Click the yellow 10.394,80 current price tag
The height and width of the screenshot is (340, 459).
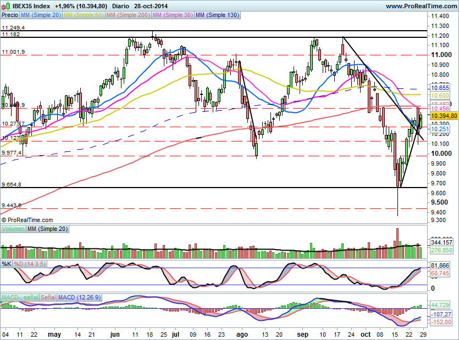click(x=444, y=116)
